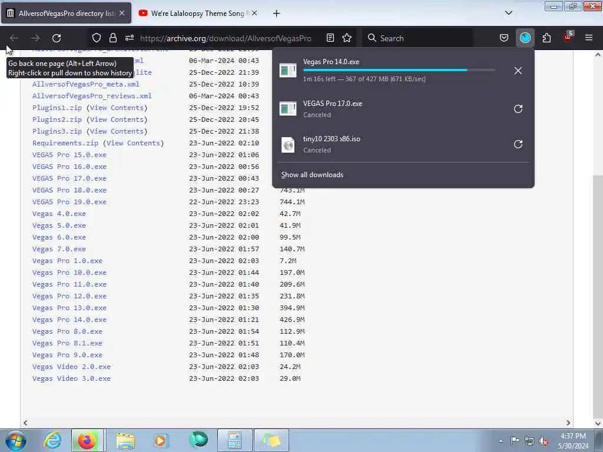View Contents of Requirements.zip
Viewport: 603px width, 452px height.
[133, 143]
